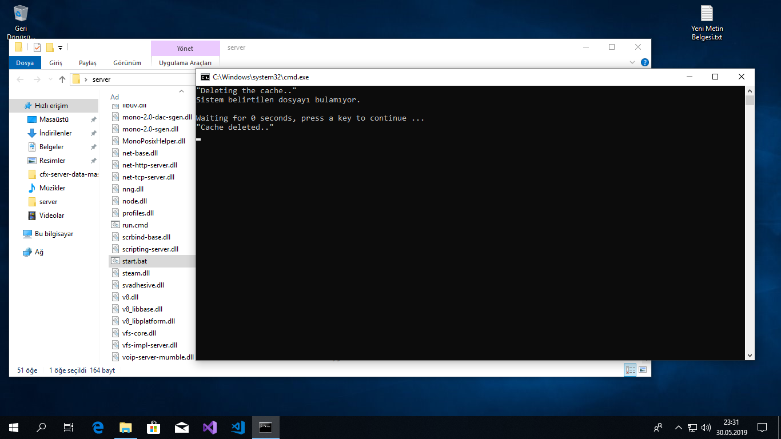
Task: Open Microsoft Edge in the taskbar
Action: point(98,427)
